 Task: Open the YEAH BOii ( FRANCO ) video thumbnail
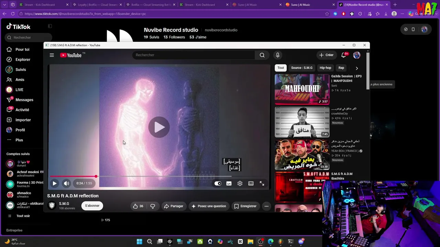[302, 154]
